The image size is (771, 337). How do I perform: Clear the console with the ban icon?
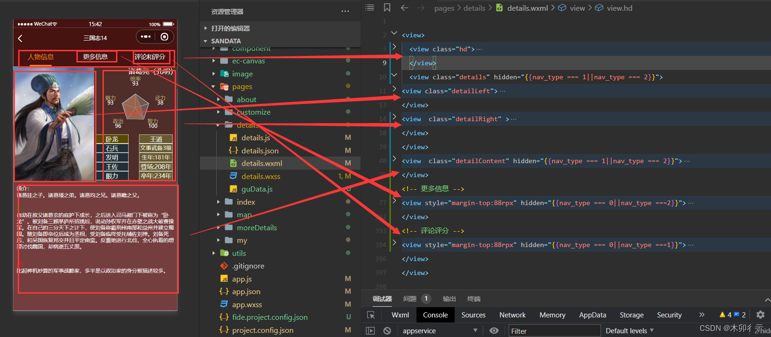pyautogui.click(x=387, y=330)
